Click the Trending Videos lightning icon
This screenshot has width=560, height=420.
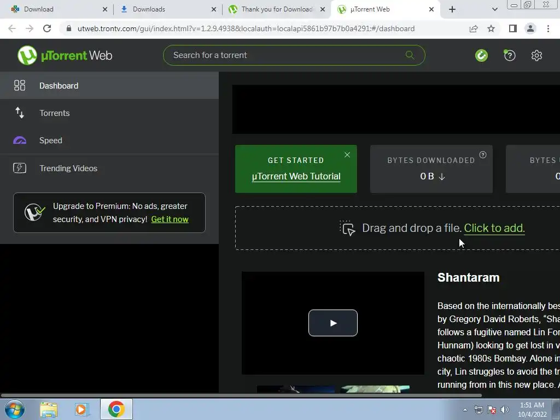20,168
